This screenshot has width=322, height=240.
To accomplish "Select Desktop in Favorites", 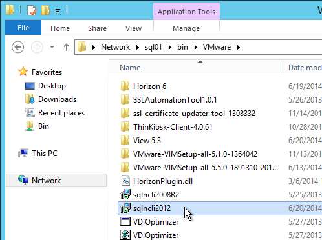I will point(52,86).
